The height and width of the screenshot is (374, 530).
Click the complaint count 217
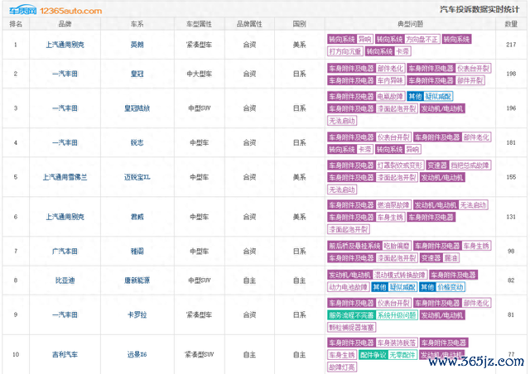[x=511, y=45]
